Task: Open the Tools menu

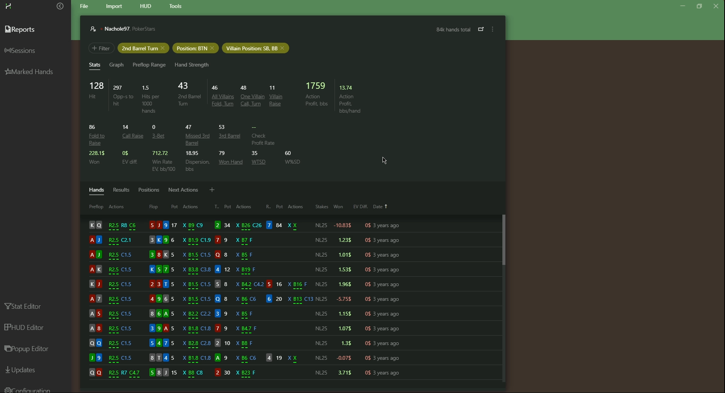Action: 175,6
